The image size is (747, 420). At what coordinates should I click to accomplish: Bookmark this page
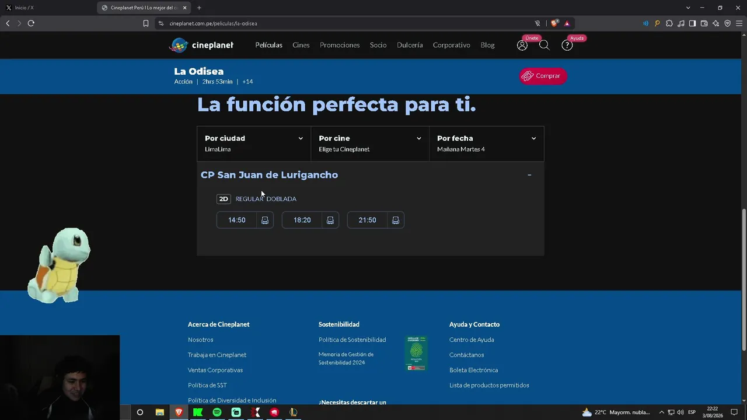(x=146, y=23)
